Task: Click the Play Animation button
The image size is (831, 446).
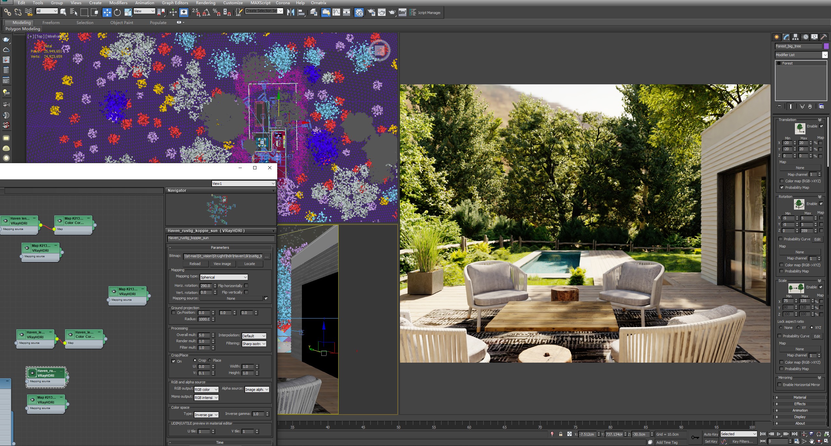Action: click(779, 434)
